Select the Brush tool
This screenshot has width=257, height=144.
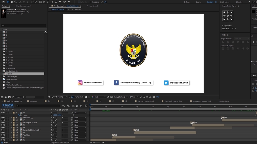tap(52, 2)
